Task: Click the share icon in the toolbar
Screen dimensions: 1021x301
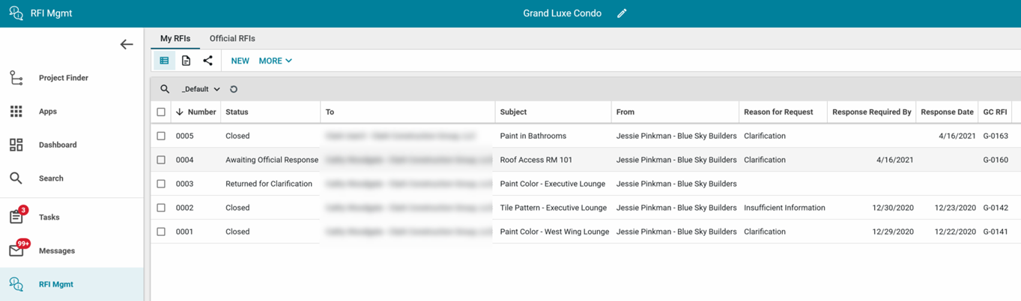Action: (207, 60)
